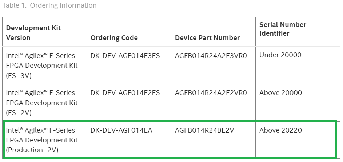Select ordering code DK-DEV-AGF014E2ES

(x=125, y=93)
